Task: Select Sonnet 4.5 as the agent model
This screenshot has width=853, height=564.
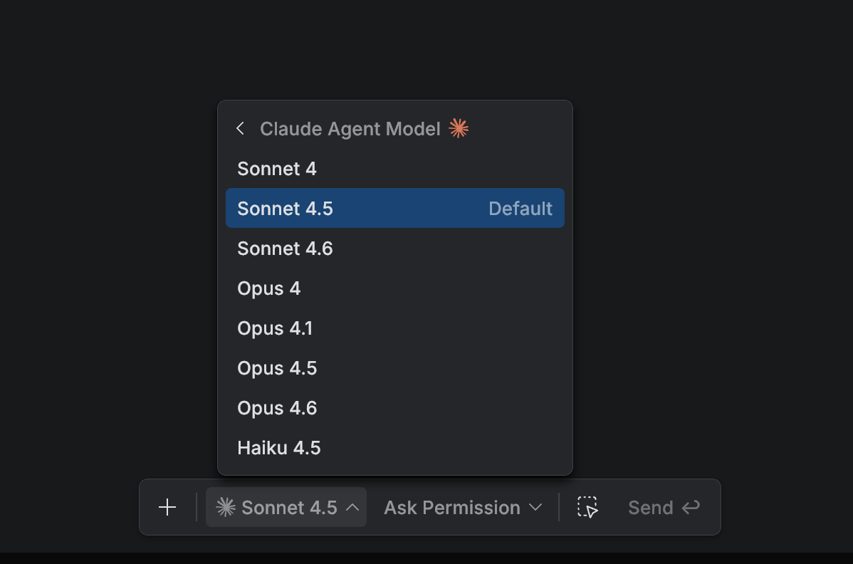Action: pyautogui.click(x=320, y=208)
